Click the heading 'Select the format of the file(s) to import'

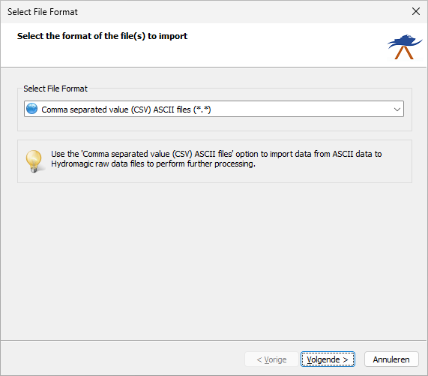102,36
